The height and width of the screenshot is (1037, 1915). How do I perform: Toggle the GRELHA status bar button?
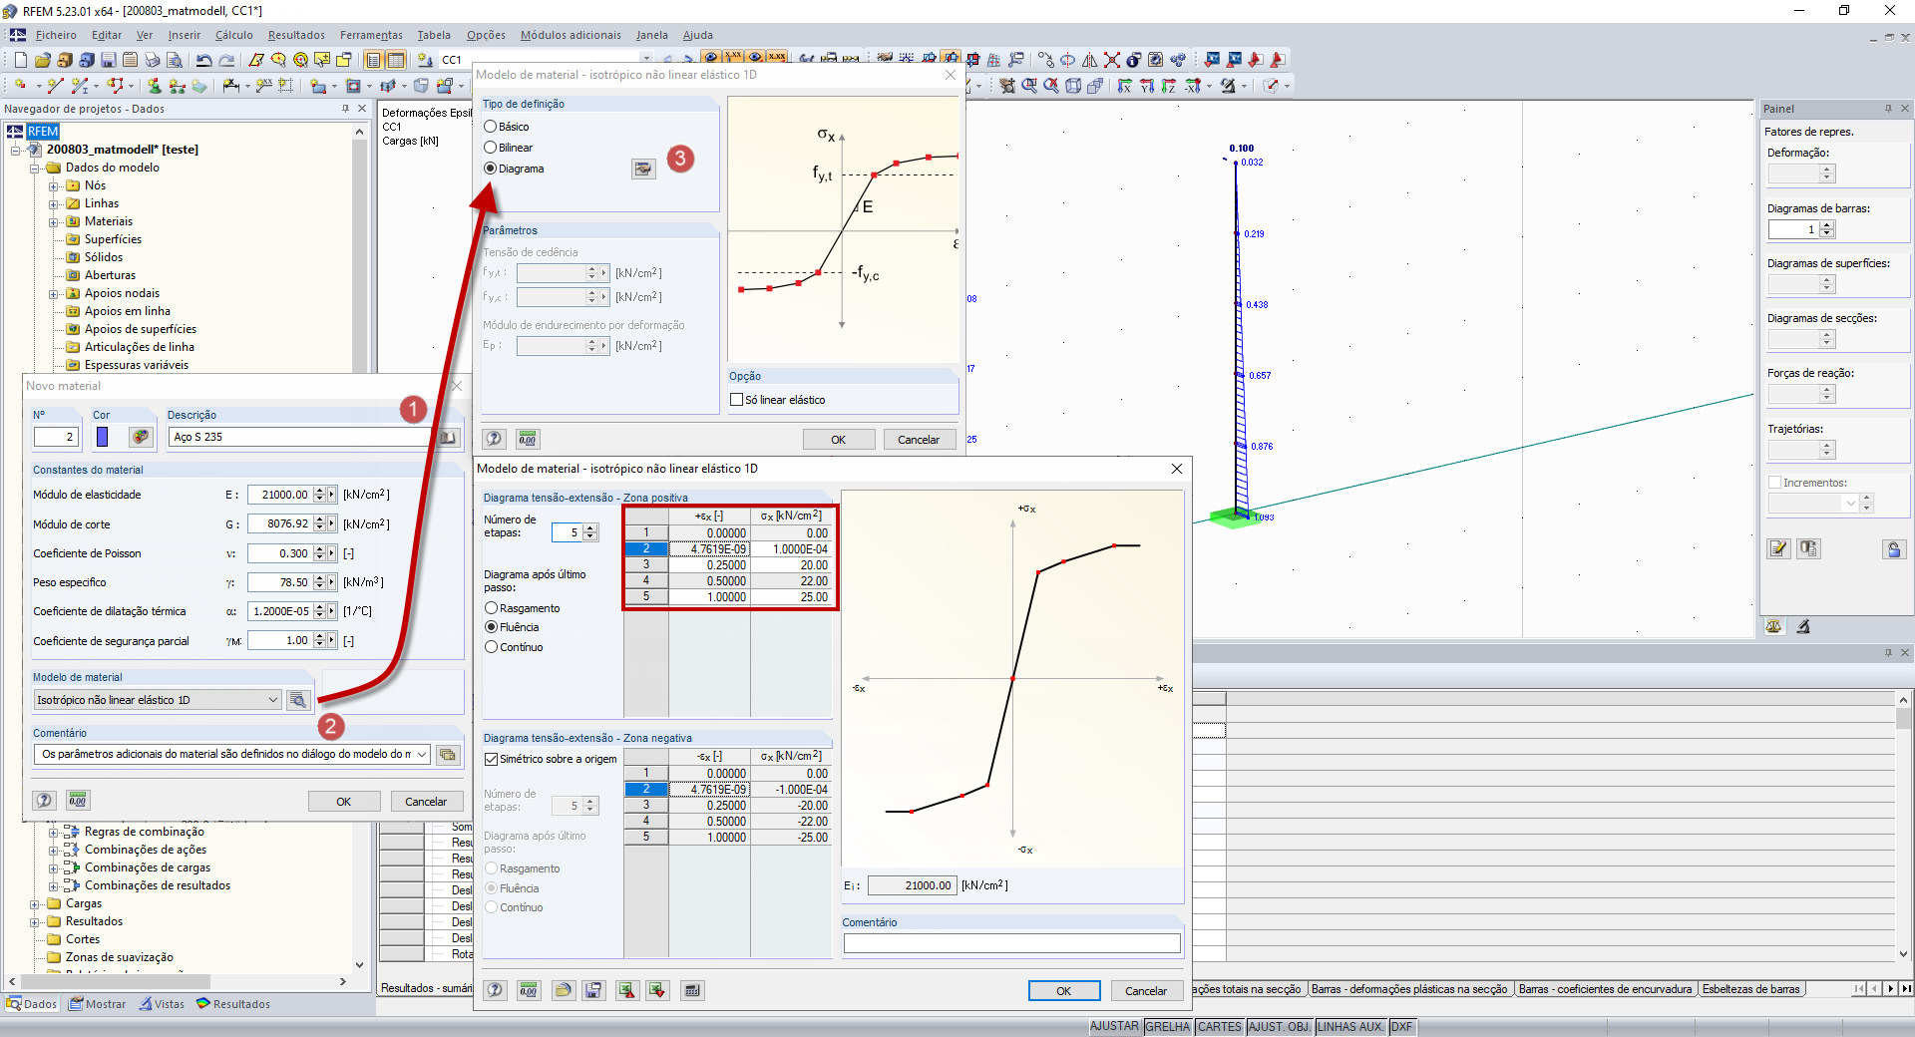[1168, 1027]
